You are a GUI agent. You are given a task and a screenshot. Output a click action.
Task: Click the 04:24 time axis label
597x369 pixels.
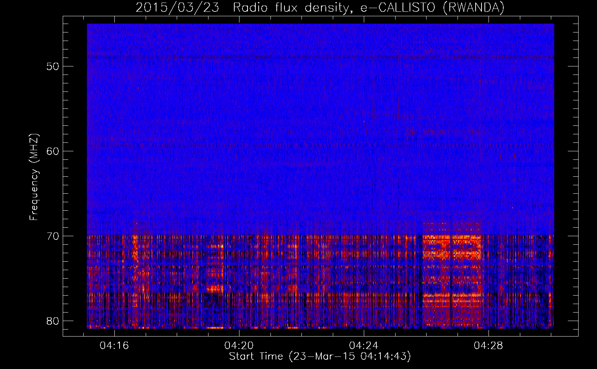point(364,346)
